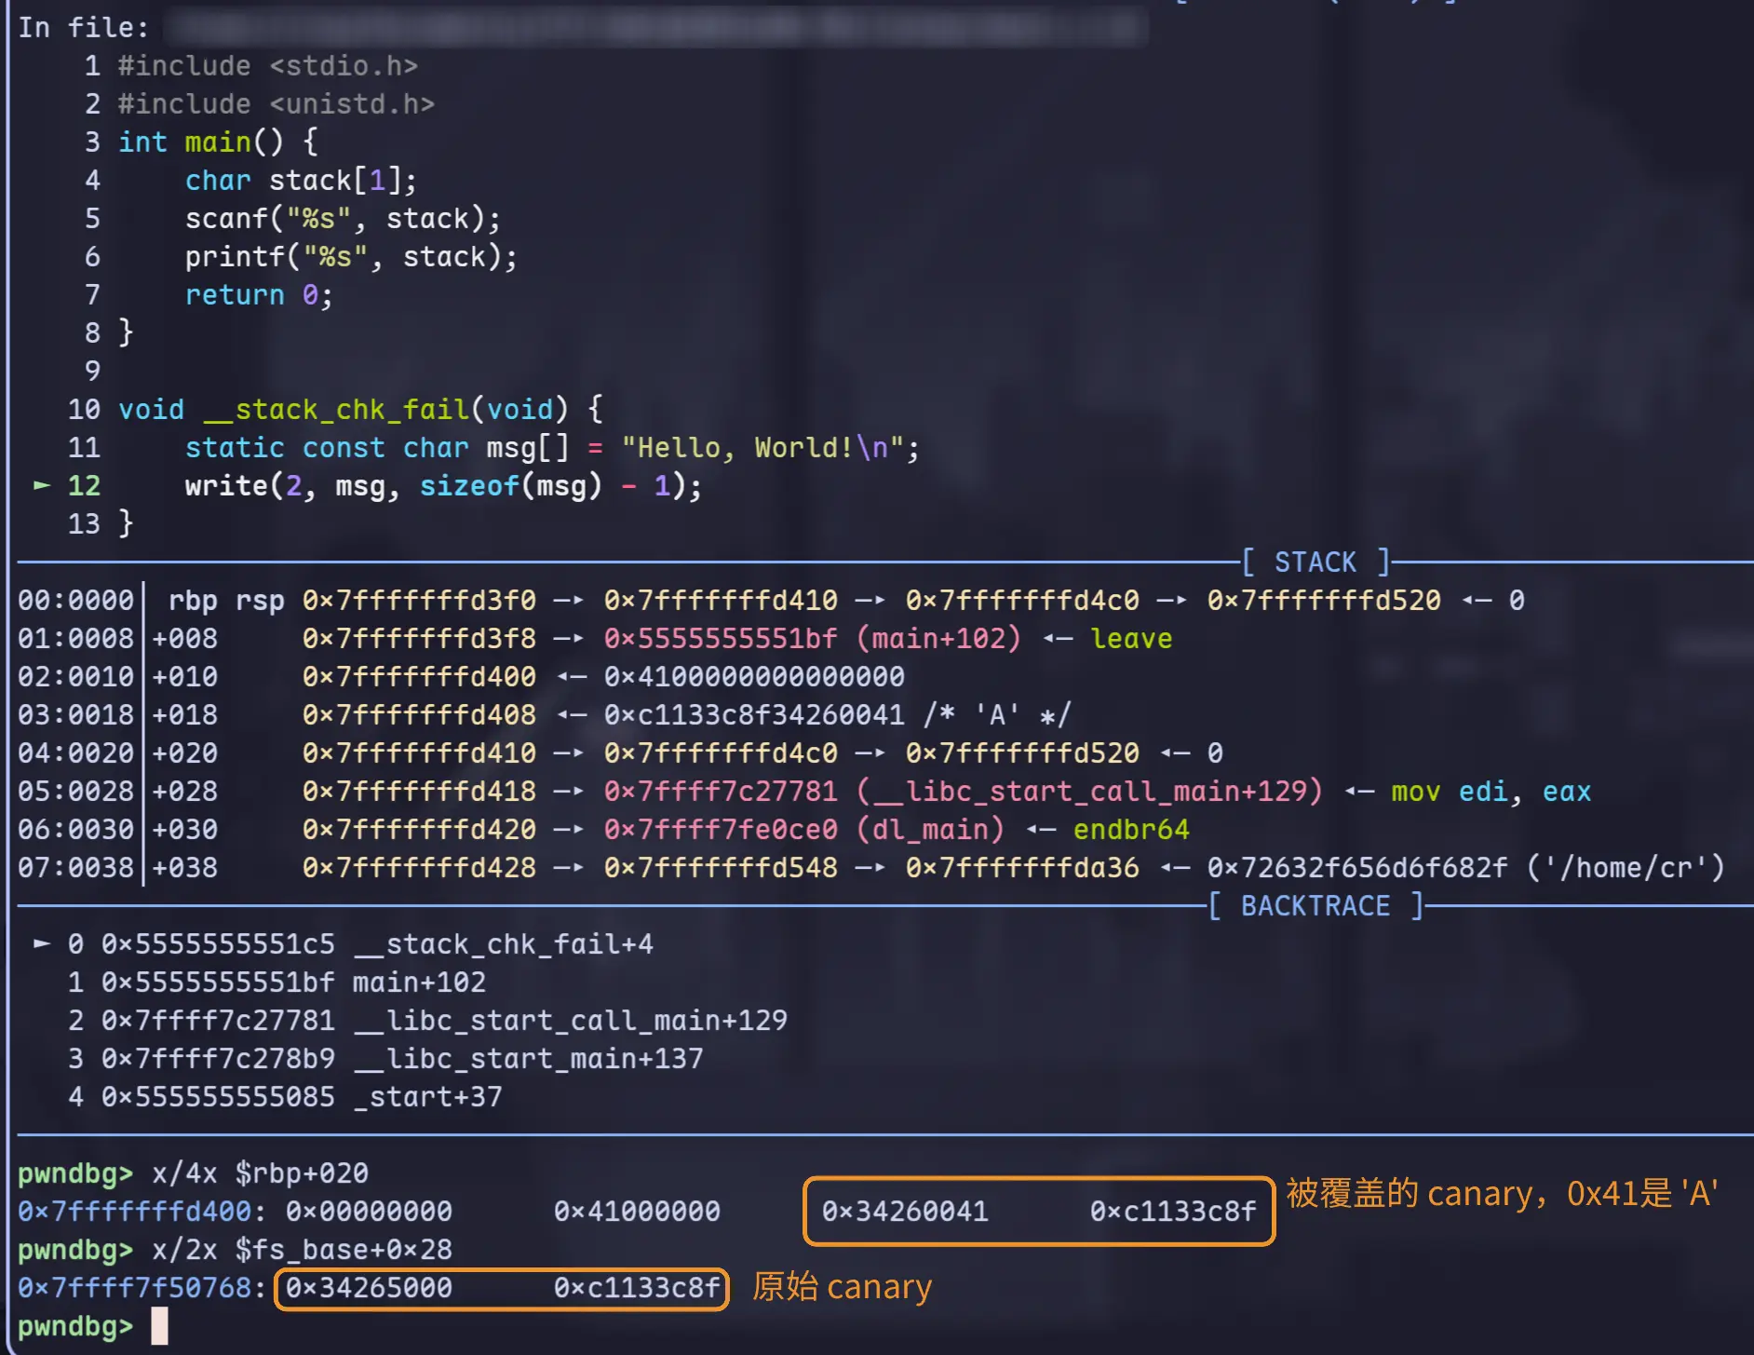Screen dimensions: 1754x1355
Task: Click the '[ STACK ]' section header
Action: coord(1315,562)
